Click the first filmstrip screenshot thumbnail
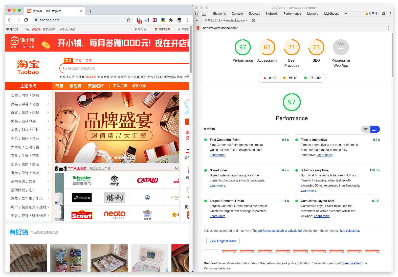Screen dimensions: 398x277 [x=211, y=251]
